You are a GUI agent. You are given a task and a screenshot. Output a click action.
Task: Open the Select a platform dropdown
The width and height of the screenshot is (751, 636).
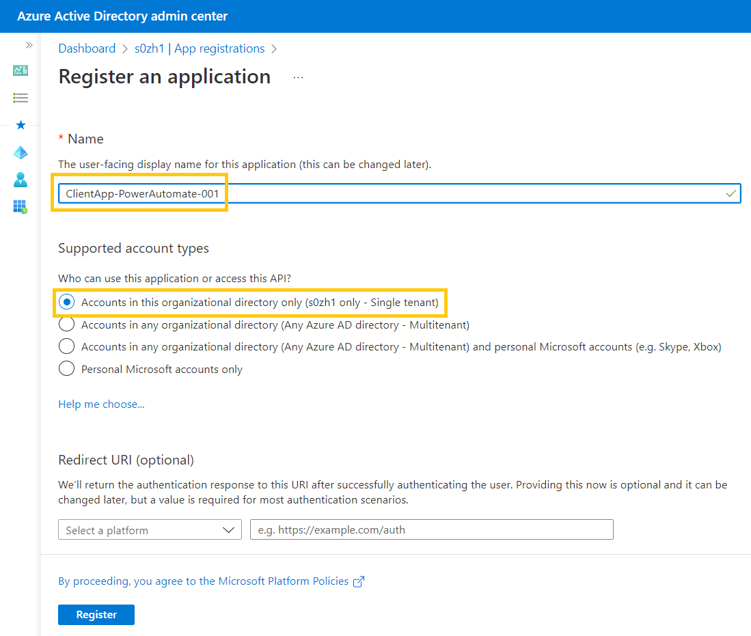coord(150,529)
